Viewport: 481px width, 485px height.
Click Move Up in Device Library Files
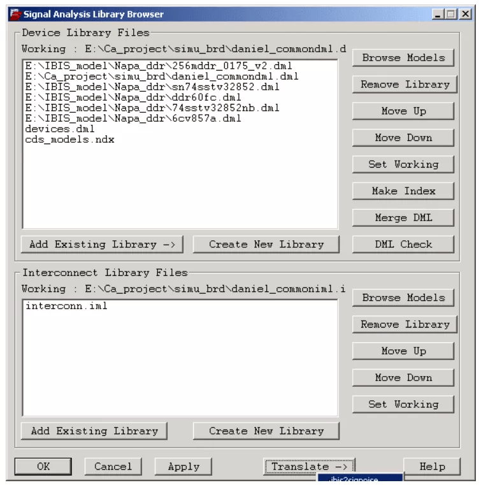click(403, 111)
